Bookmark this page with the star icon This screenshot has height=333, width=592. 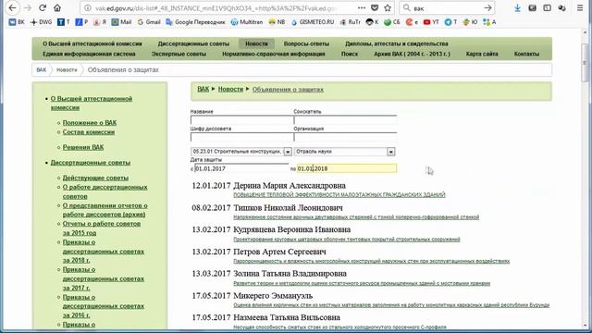[x=388, y=8]
